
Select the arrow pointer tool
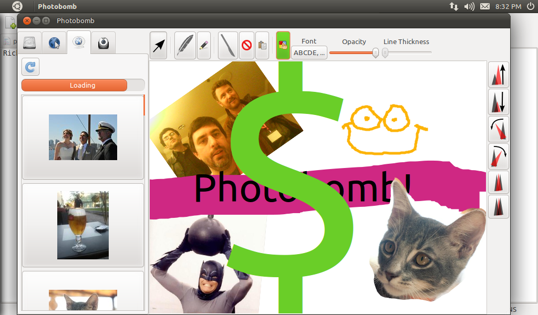point(159,45)
